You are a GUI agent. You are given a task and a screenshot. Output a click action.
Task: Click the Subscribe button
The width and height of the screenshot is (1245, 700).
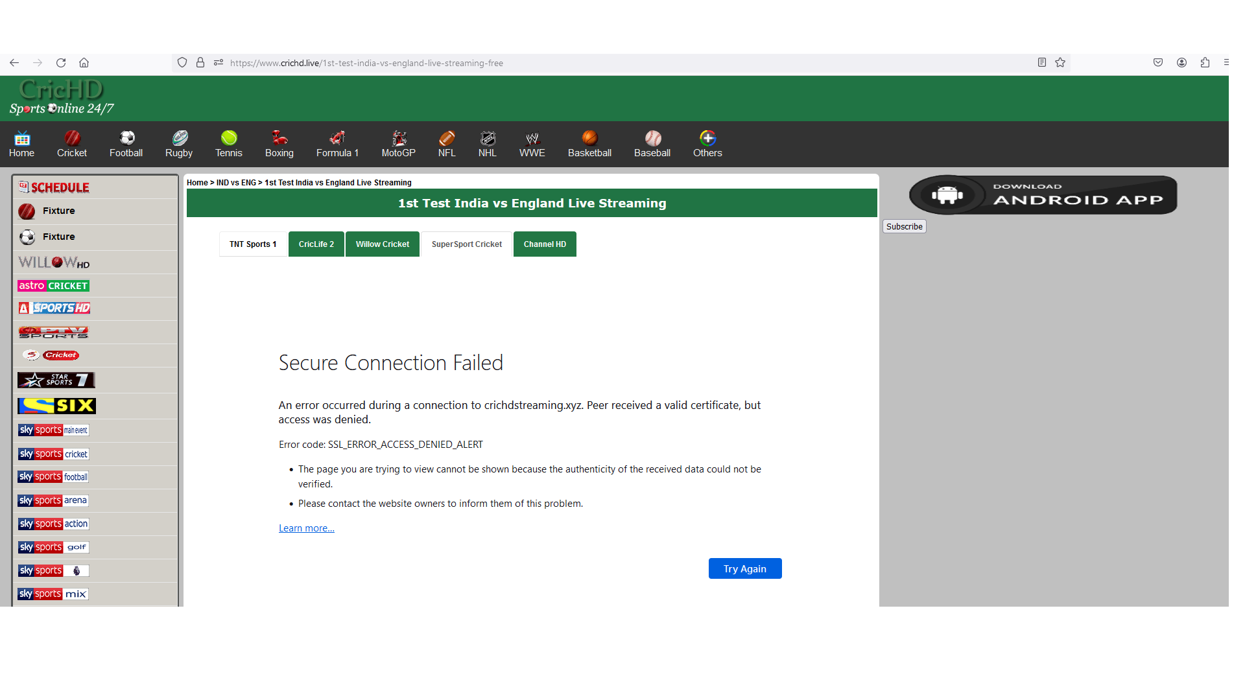tap(905, 226)
